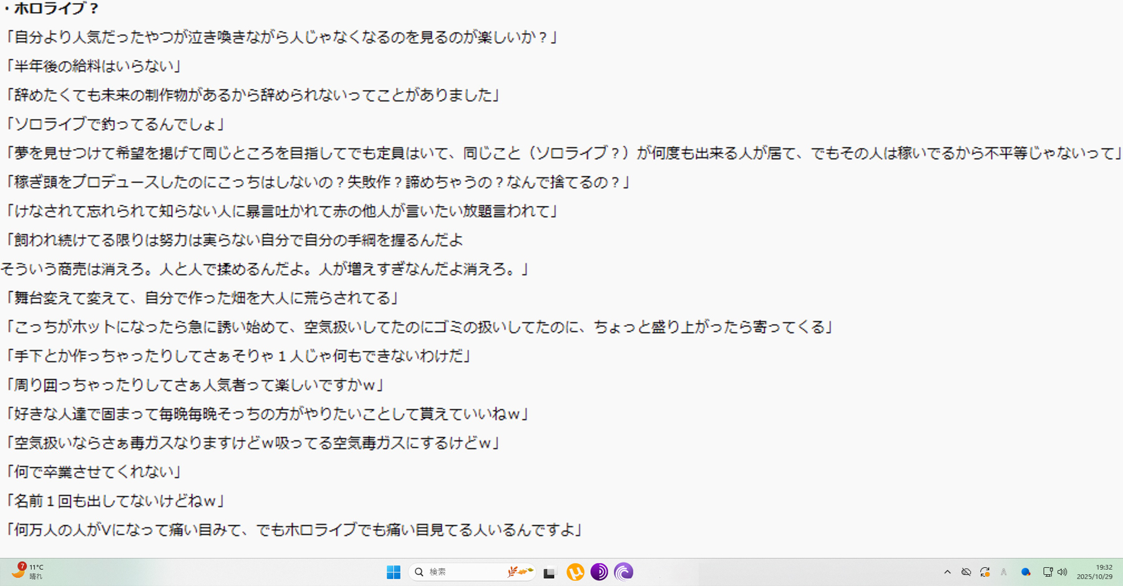1123x586 pixels.
Task: Click the sync refresh tray icon
Action: click(x=985, y=572)
